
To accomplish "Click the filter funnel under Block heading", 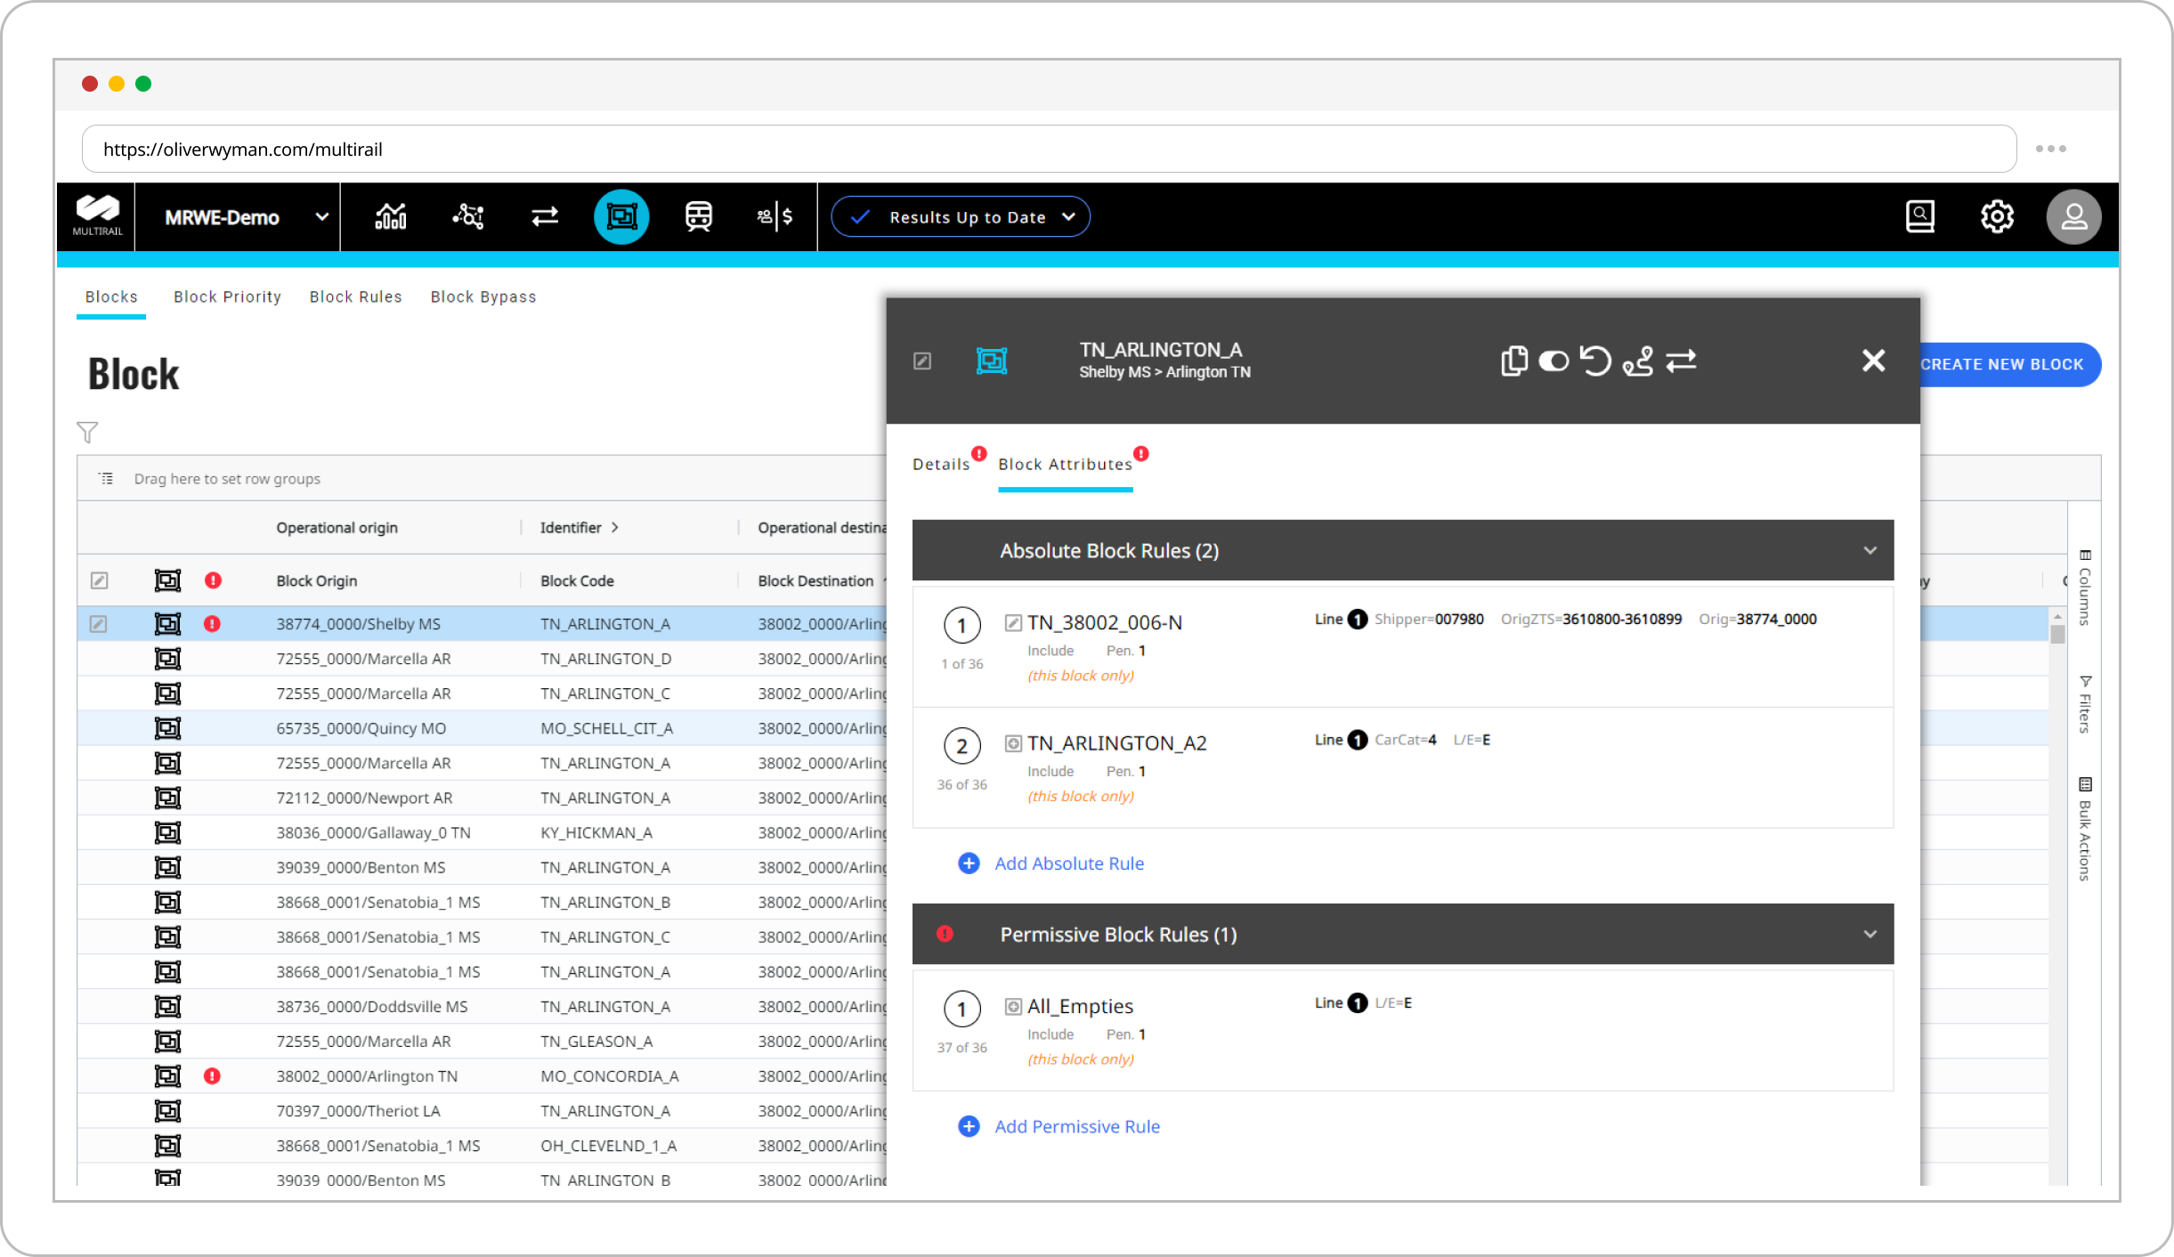I will point(87,433).
